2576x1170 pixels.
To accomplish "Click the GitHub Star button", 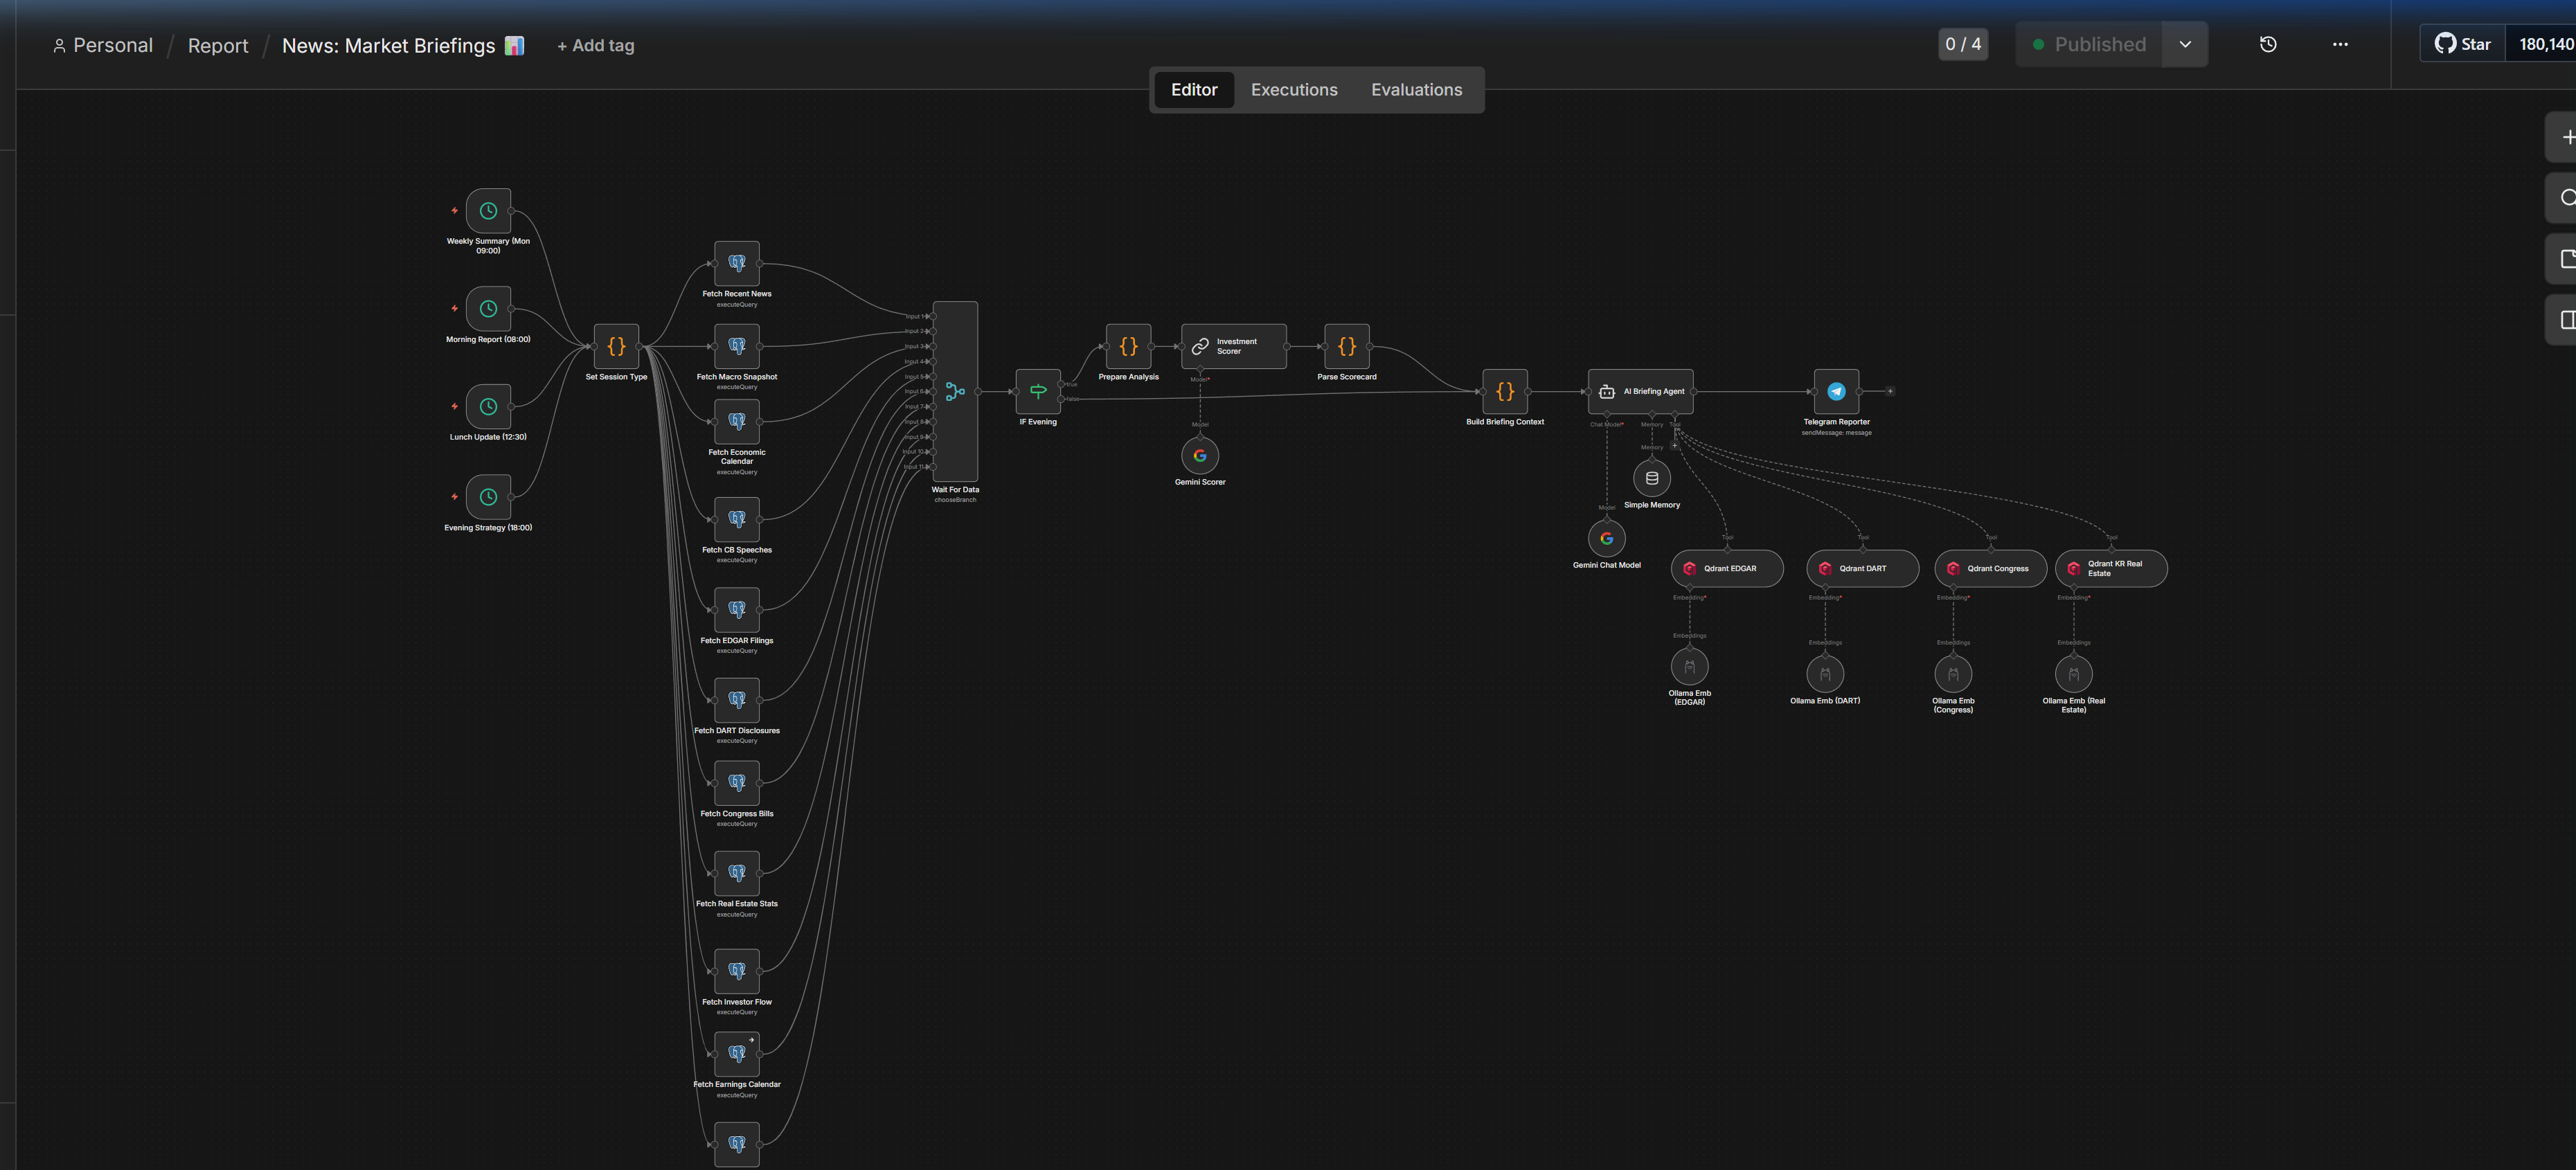I will 2463,45.
